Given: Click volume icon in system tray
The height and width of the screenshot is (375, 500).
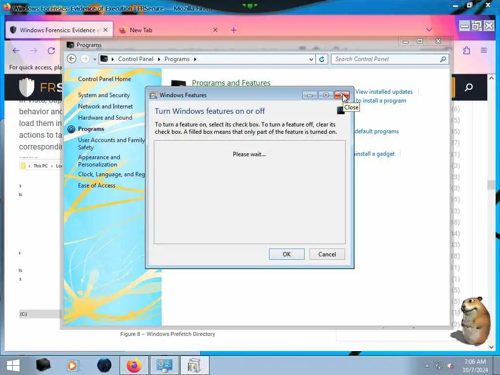Looking at the screenshot, I should click(451, 366).
